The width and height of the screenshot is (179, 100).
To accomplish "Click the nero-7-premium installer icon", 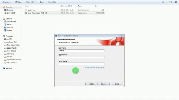I will (26, 13).
